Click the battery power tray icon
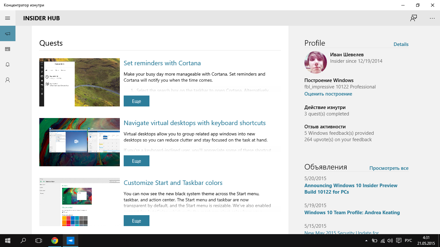Image resolution: width=440 pixels, height=247 pixels. [375, 241]
